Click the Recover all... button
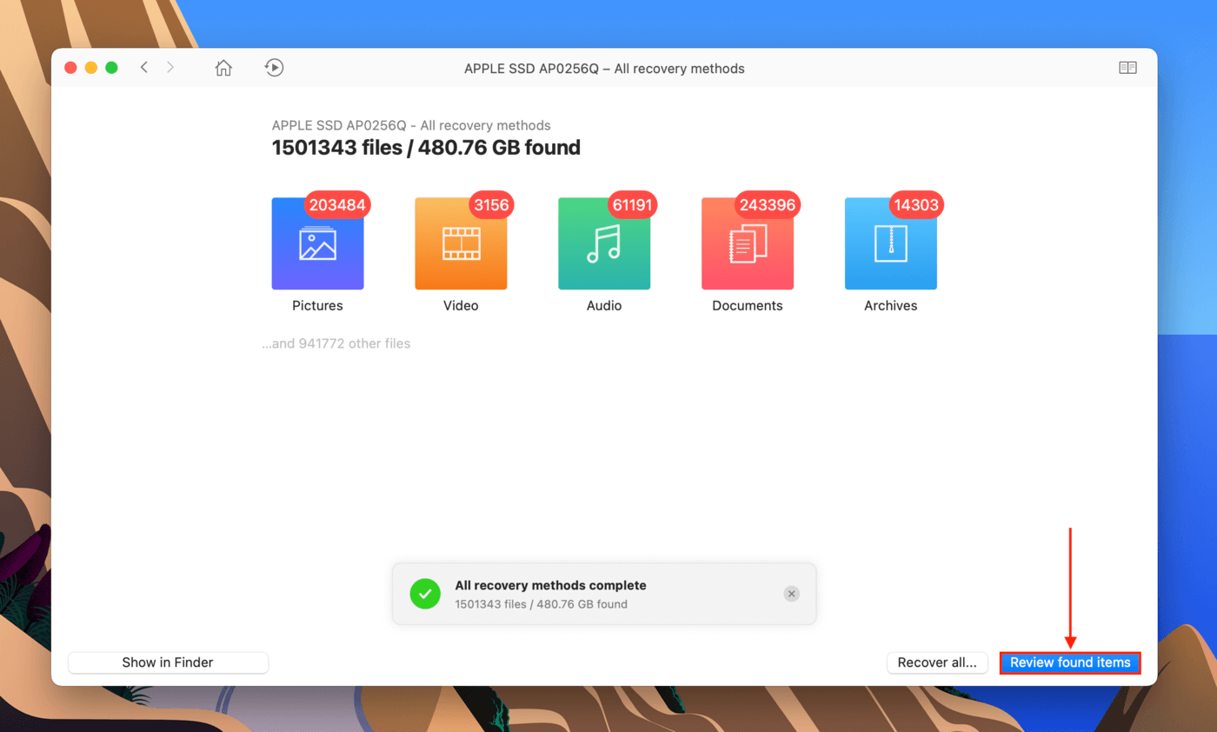 coord(937,662)
